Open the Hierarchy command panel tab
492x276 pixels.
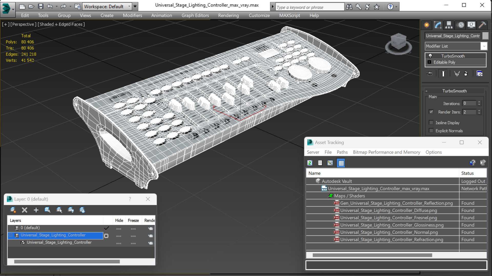449,25
